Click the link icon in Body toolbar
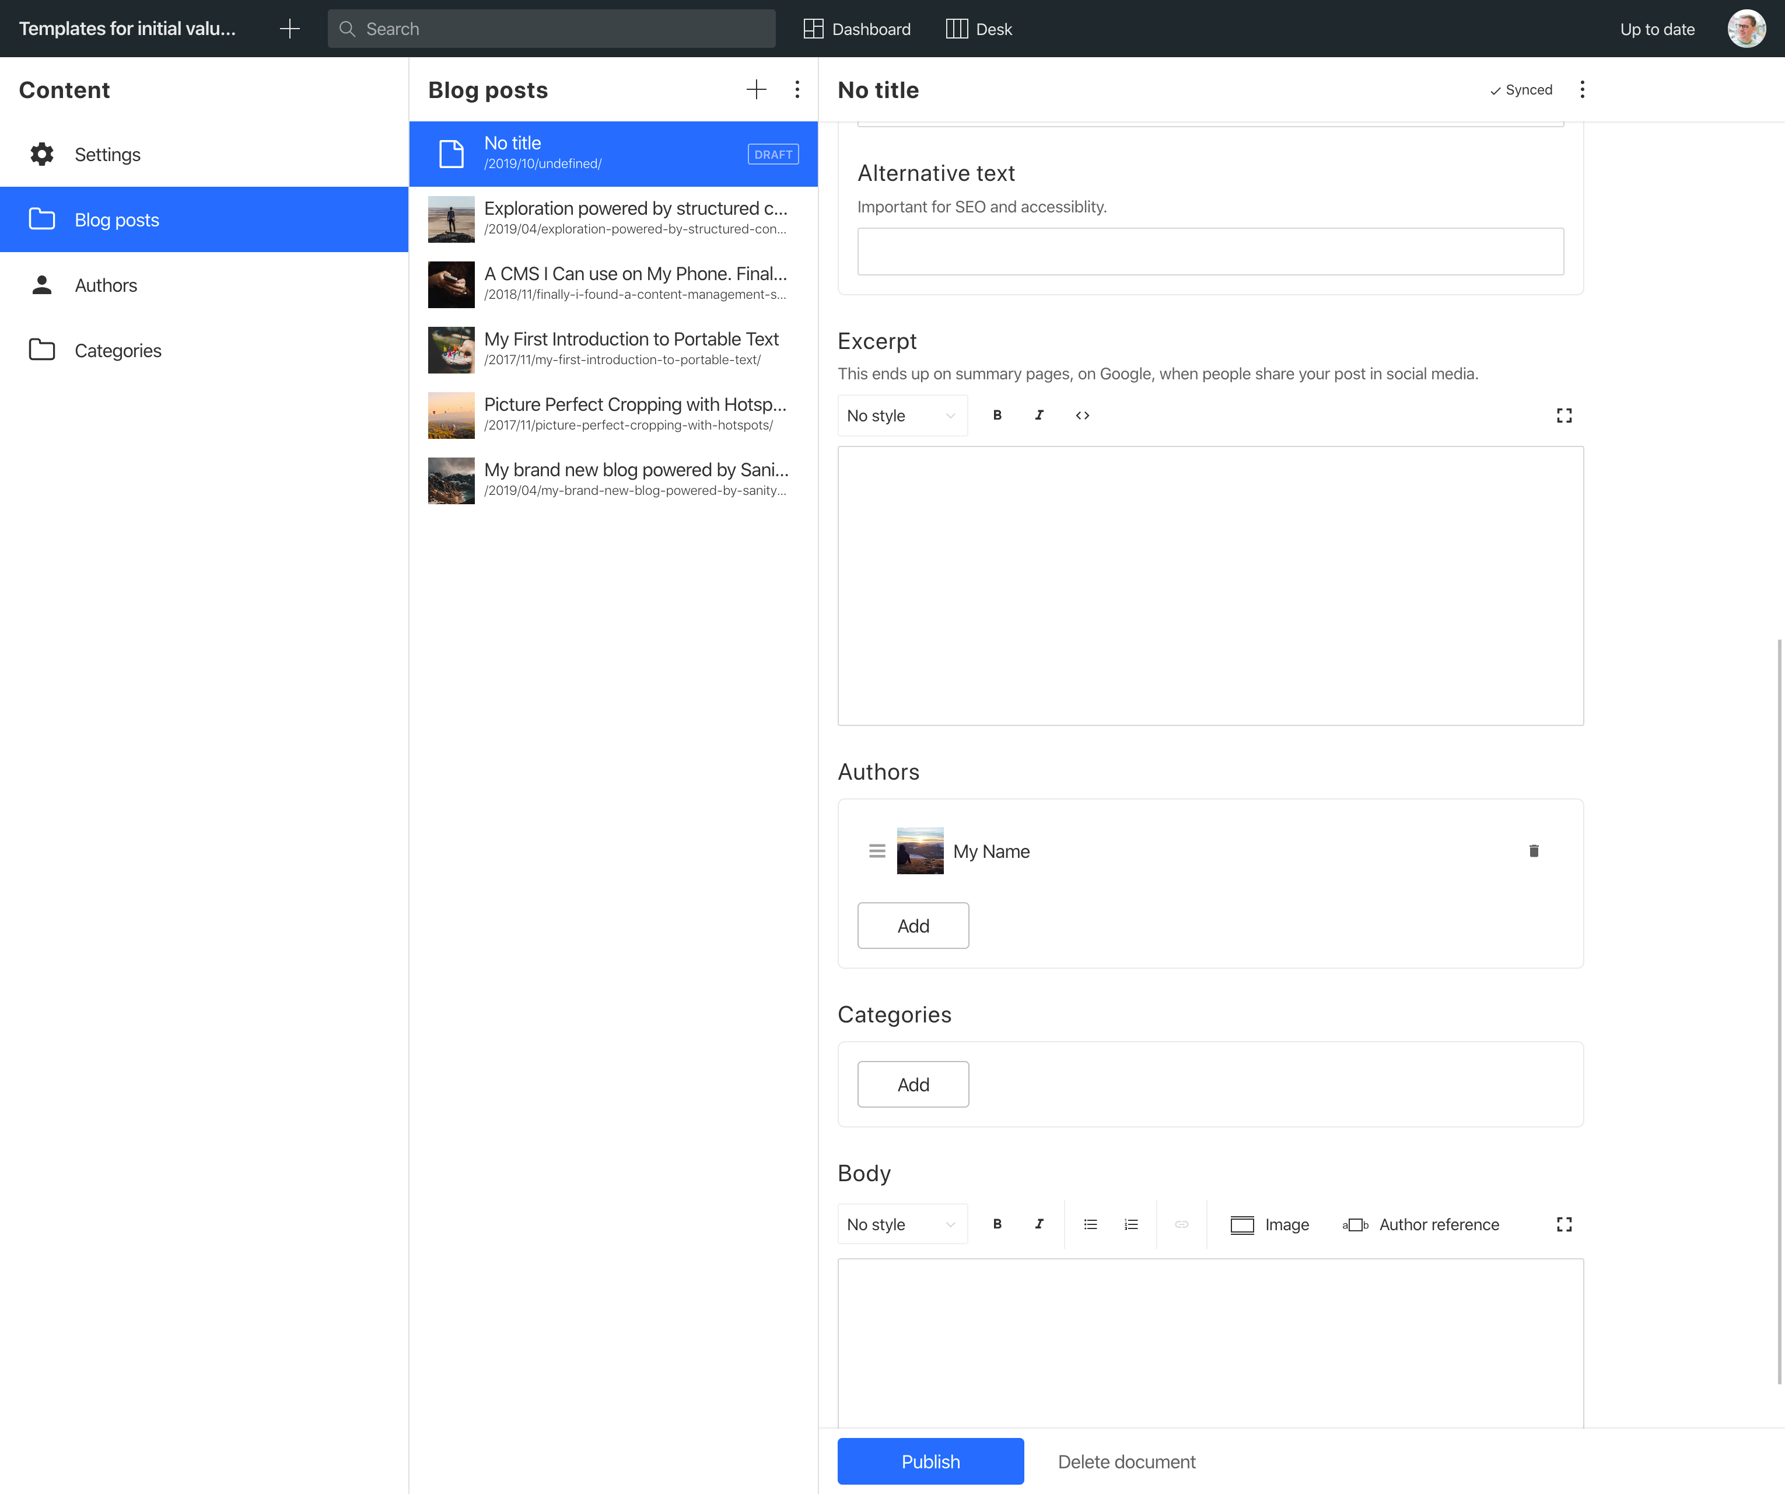Image resolution: width=1785 pixels, height=1494 pixels. coord(1181,1224)
